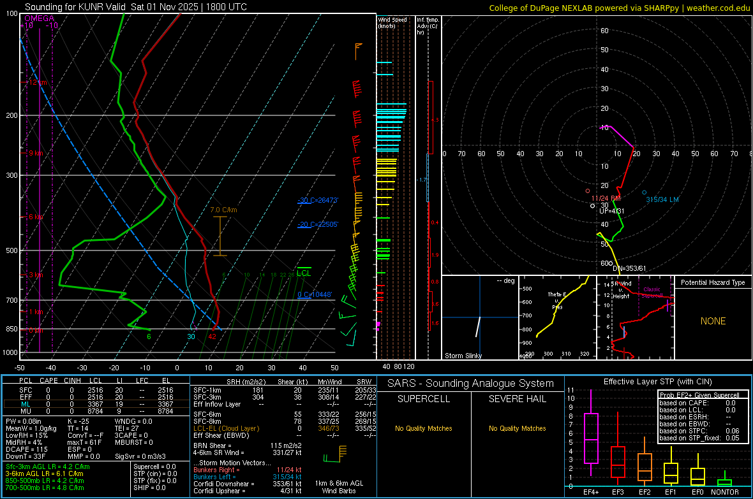753x499 pixels.
Task: Click the 'UP=4/31' hodograph label
Action: (x=612, y=211)
